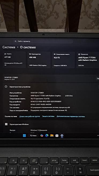Click the Используется 170 GB из 477 GB text

(13, 64)
